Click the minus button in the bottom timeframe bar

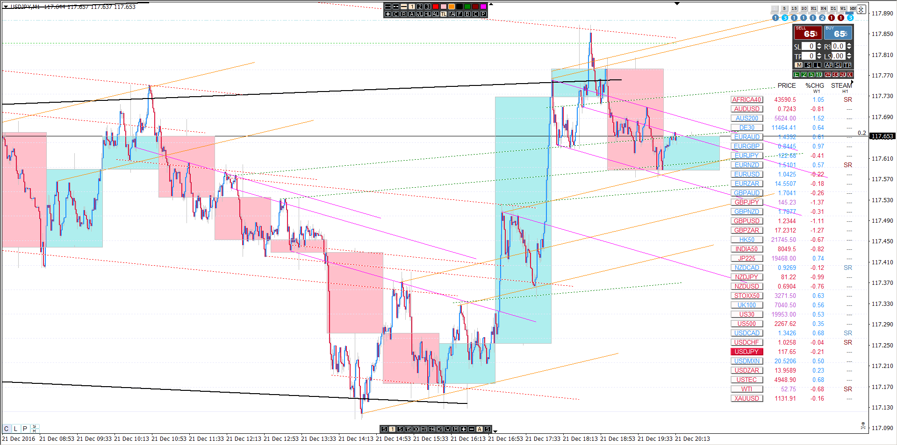tap(472, 429)
